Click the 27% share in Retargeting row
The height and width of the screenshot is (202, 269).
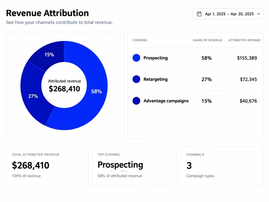coord(207,79)
